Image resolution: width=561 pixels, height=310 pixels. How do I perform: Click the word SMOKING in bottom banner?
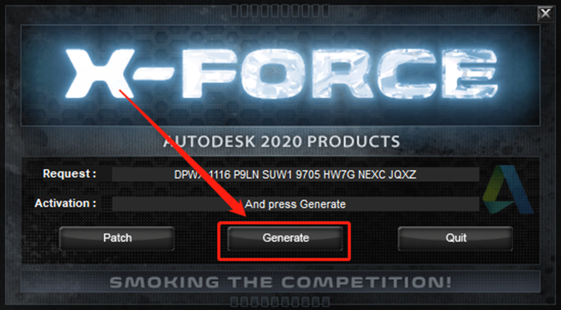click(x=164, y=283)
